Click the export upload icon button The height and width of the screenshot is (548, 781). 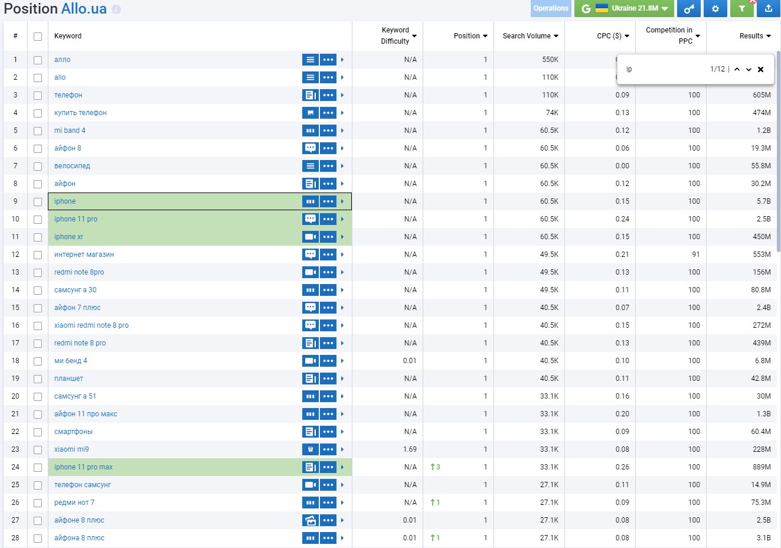click(769, 8)
